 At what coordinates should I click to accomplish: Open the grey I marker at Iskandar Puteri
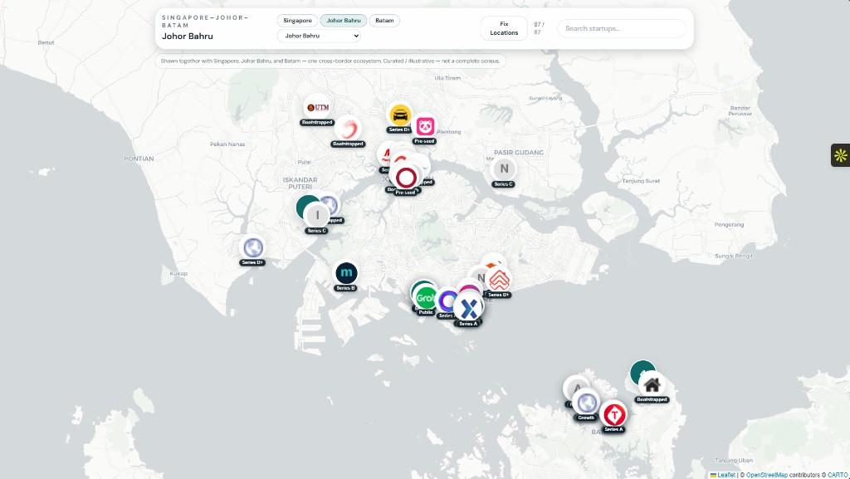pos(317,215)
